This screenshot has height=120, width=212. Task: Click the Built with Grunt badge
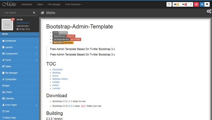click(63, 43)
